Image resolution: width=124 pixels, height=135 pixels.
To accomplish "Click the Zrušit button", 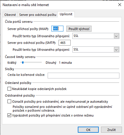I will [x=111, y=130].
